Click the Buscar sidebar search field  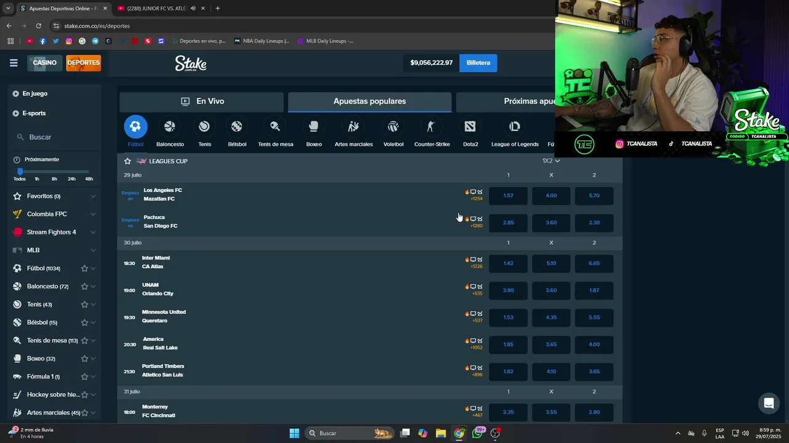click(54, 137)
